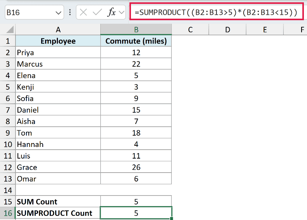
Task: Select column E header
Action: 265,30
